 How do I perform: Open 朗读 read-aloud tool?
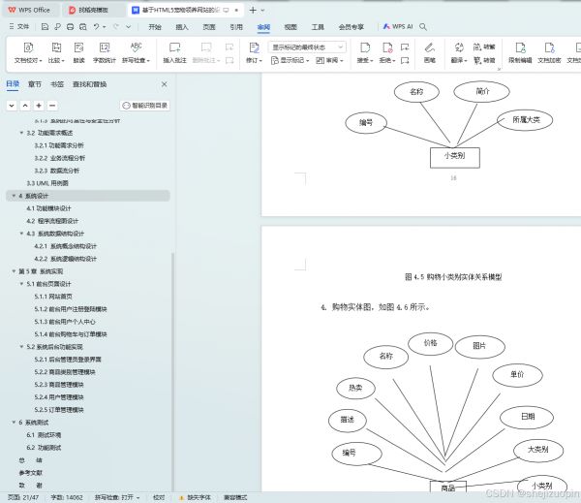[x=79, y=52]
